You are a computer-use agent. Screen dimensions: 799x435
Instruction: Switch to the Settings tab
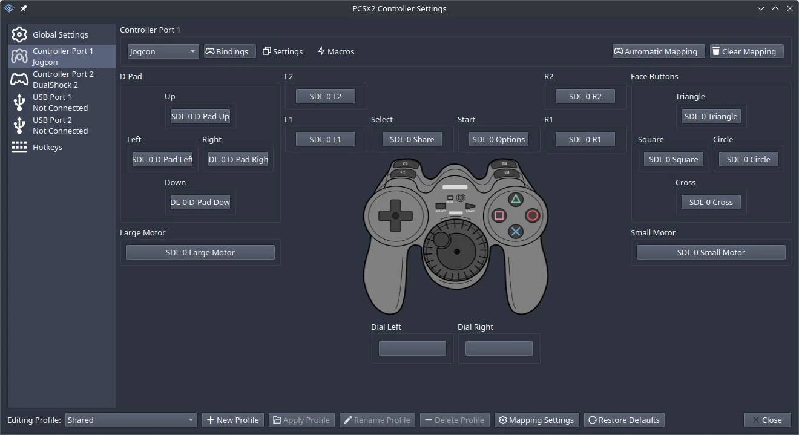point(282,51)
